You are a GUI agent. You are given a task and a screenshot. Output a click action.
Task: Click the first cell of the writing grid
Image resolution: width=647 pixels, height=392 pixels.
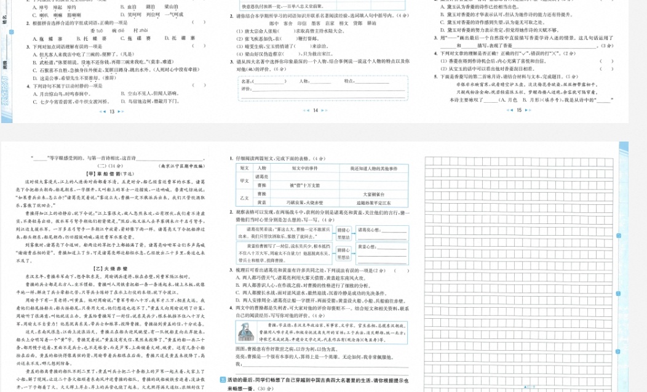click(429, 161)
